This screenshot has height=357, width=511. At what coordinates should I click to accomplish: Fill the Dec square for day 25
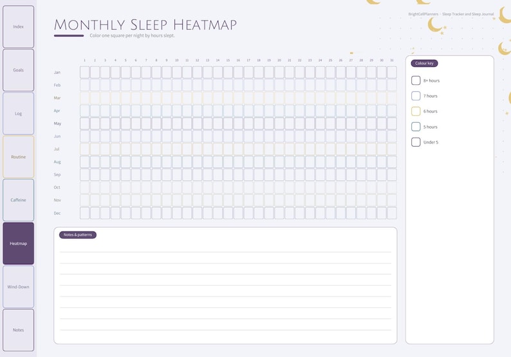[x=330, y=213]
